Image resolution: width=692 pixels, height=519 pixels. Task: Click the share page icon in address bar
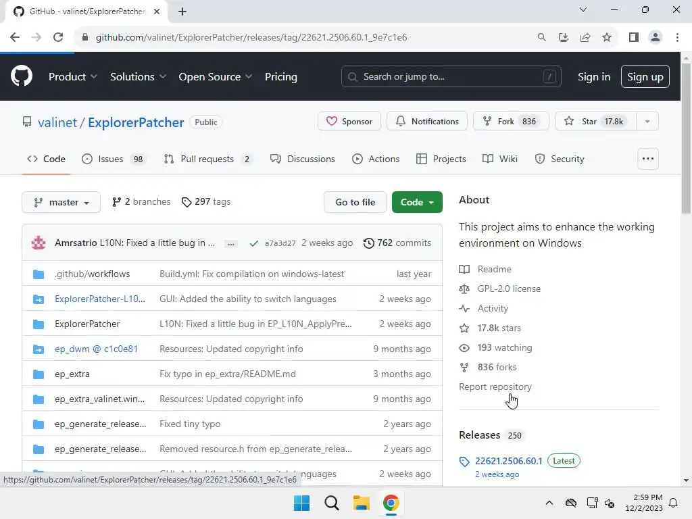(x=585, y=37)
